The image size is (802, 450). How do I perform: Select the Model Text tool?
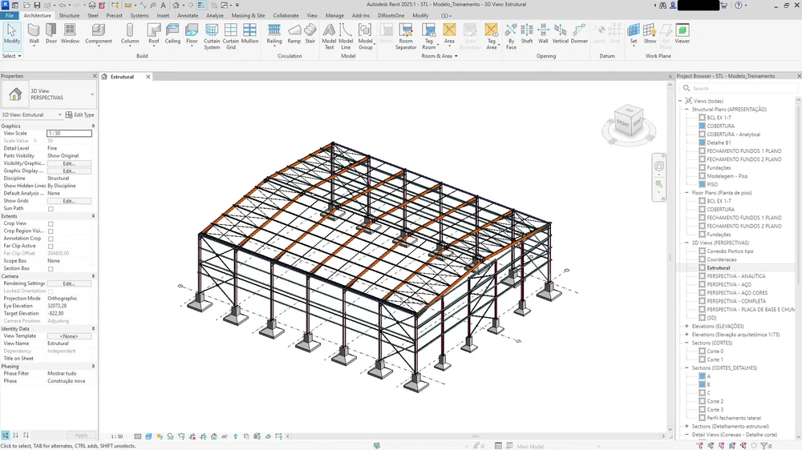coord(329,37)
